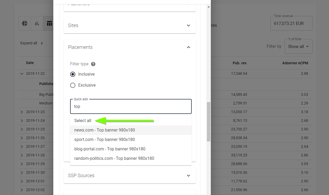Expand the 2019-12-02 row
This screenshot has width=329, height=195.
pyautogui.click(x=22, y=190)
